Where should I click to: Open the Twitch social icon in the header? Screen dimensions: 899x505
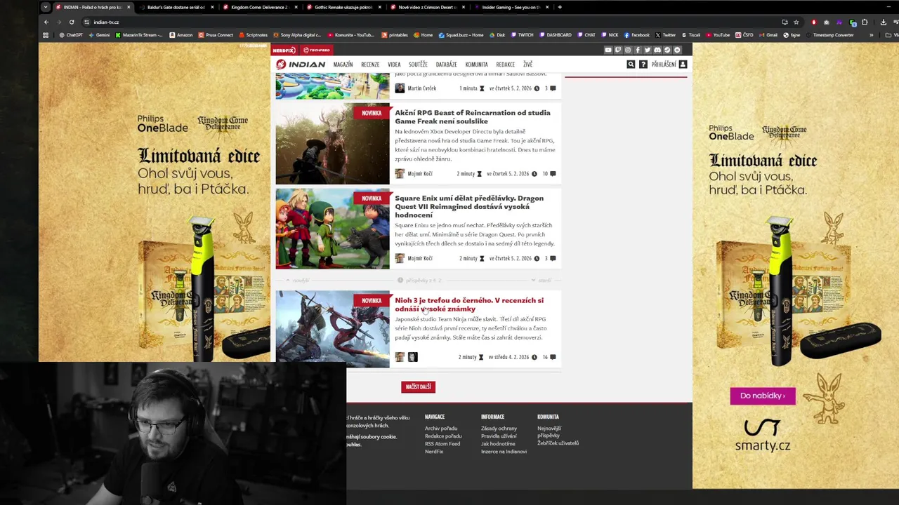click(x=618, y=50)
